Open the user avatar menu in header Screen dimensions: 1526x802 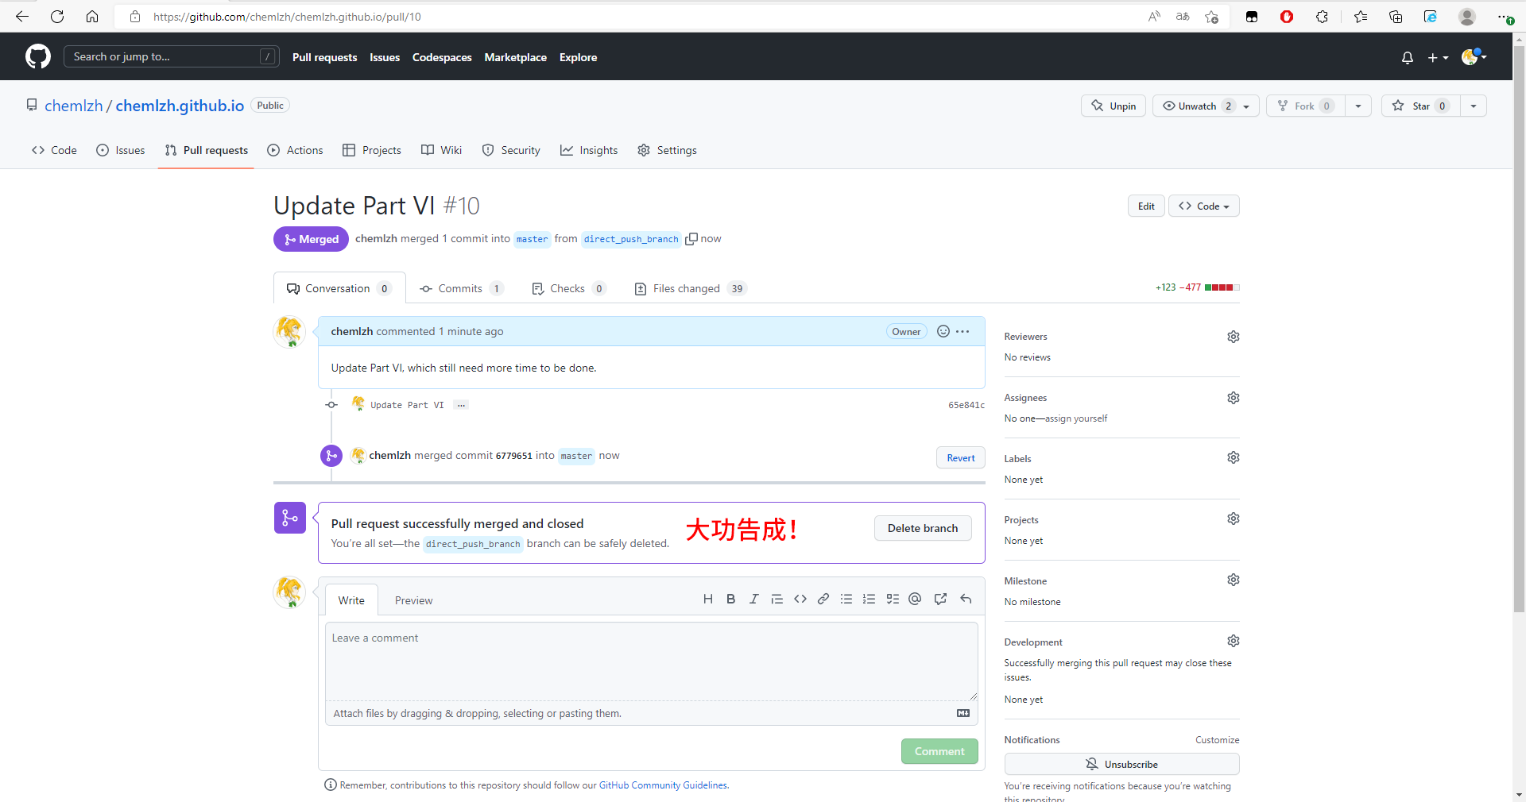(x=1474, y=56)
